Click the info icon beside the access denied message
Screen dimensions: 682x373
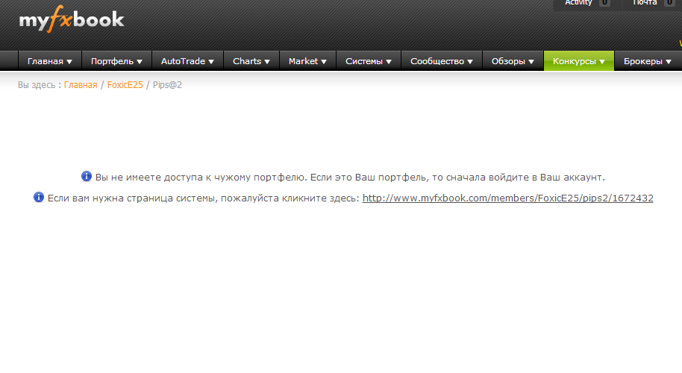(87, 176)
